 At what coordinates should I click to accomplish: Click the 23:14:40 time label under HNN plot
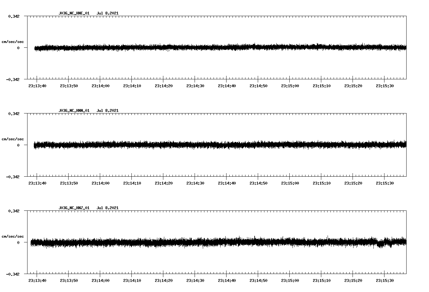(x=227, y=183)
